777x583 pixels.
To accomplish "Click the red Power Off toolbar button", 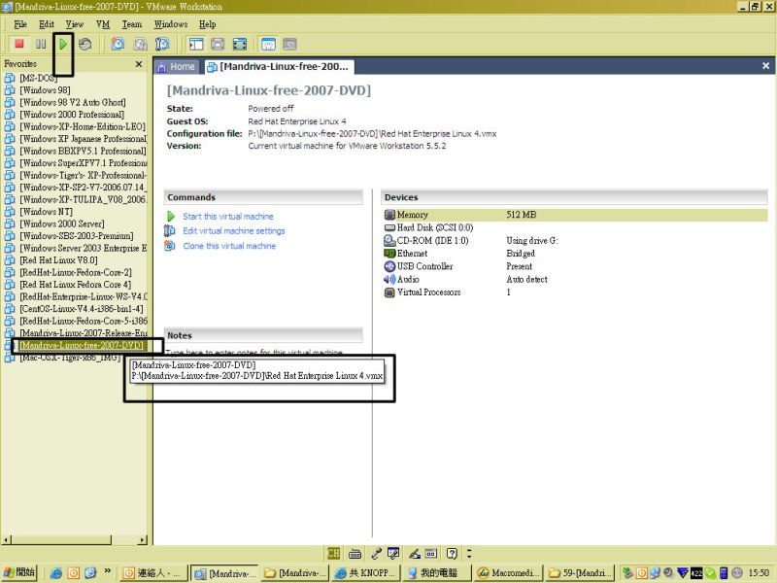I will tap(18, 44).
